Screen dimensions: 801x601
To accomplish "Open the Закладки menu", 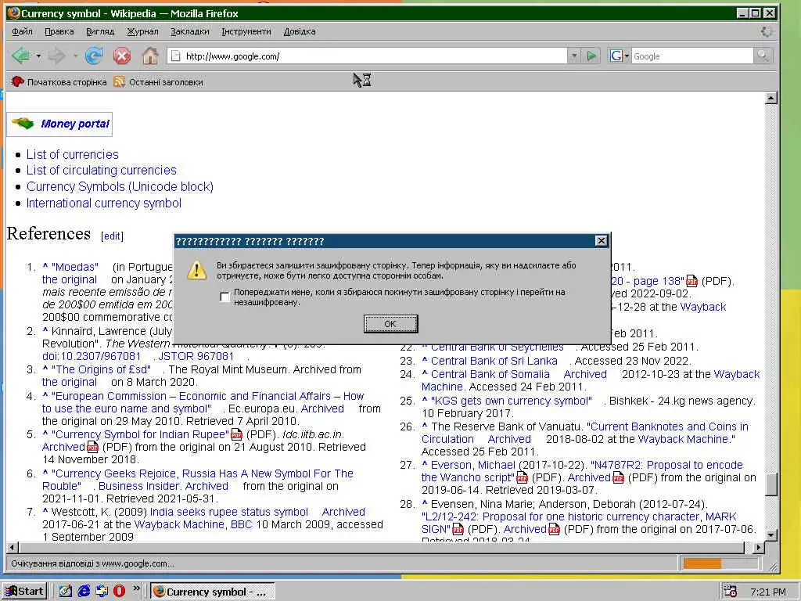I will 190,31.
